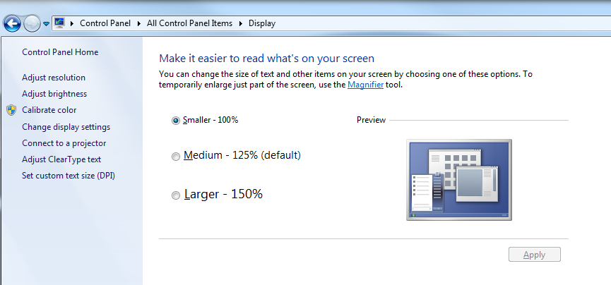Open Adjust brightness settings
The width and height of the screenshot is (611, 285).
coord(54,94)
